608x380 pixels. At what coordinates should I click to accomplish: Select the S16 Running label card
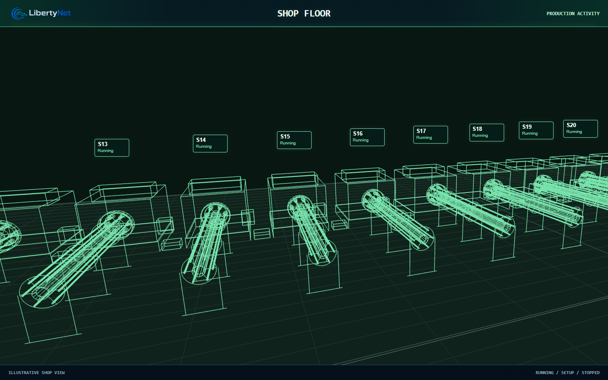[367, 137]
